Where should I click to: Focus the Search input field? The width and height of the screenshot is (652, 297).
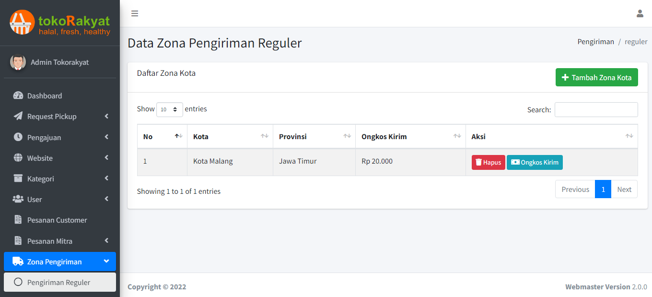click(x=596, y=109)
